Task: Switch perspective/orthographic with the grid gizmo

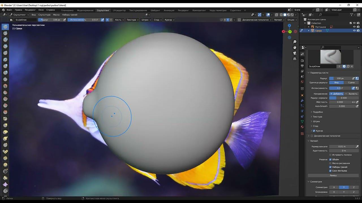Action: 295,59
